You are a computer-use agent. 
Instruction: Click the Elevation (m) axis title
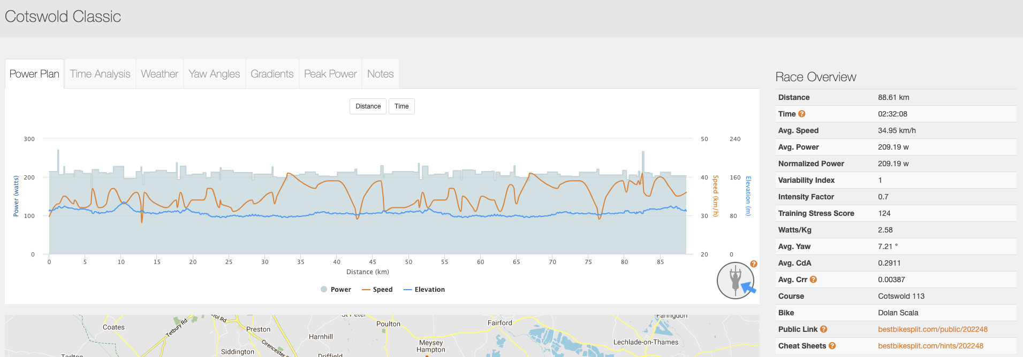pyautogui.click(x=748, y=196)
